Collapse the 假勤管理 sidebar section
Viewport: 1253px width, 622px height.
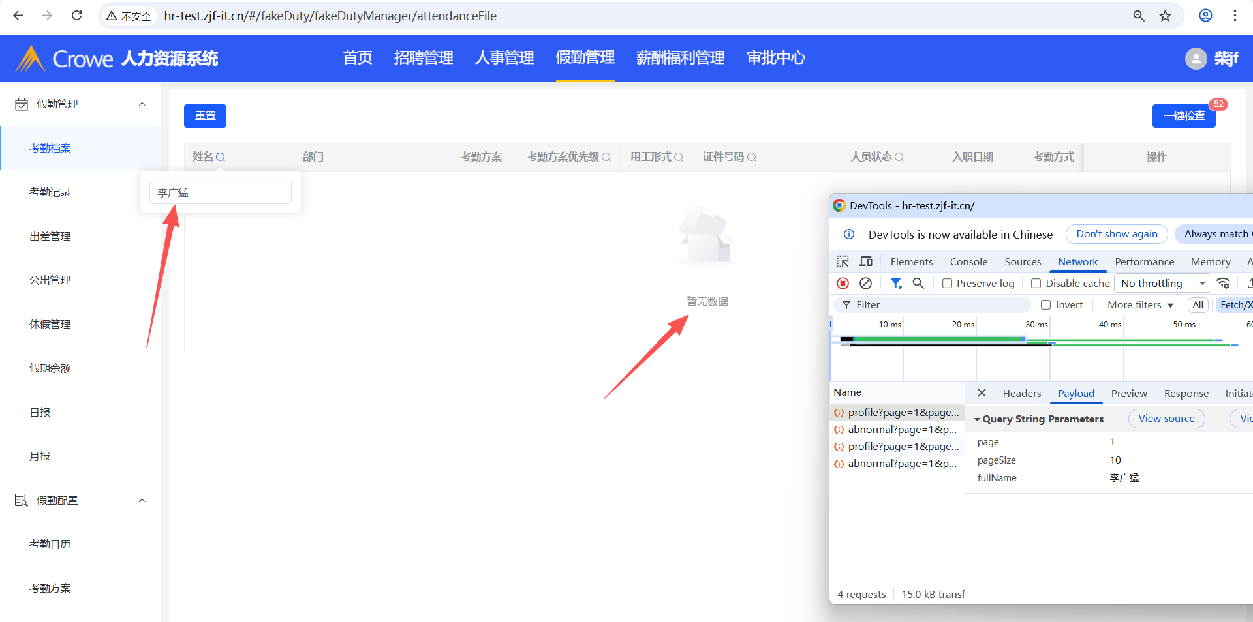[x=142, y=104]
